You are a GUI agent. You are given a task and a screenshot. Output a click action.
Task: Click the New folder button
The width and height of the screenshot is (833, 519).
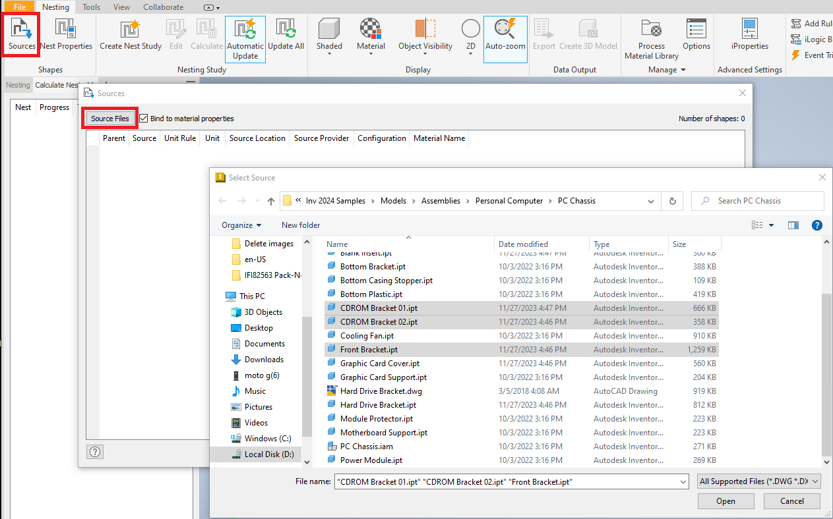point(301,225)
